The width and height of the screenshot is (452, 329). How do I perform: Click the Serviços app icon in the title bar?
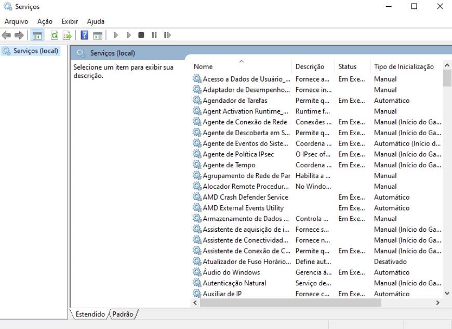click(7, 6)
